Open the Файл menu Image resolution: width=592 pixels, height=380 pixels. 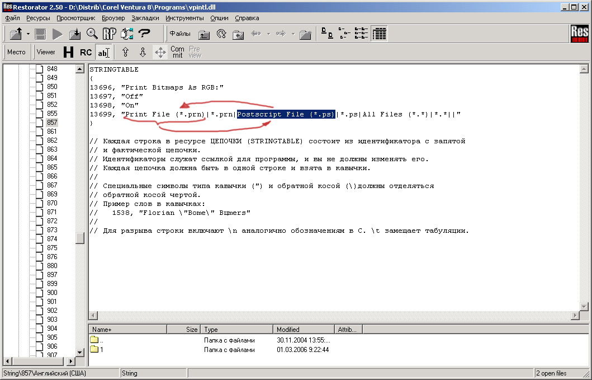pyautogui.click(x=12, y=18)
